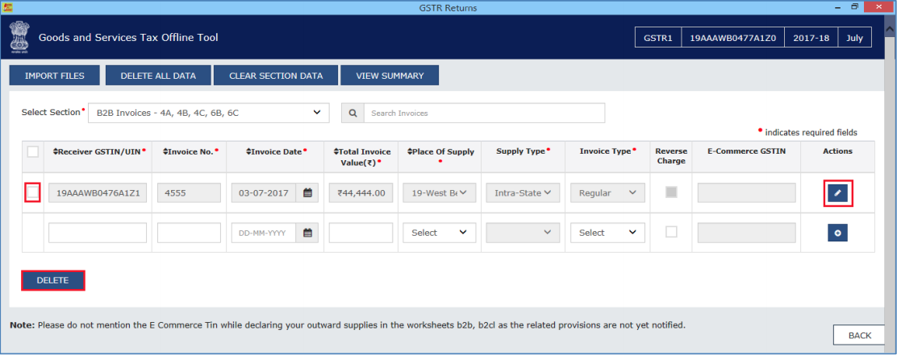The height and width of the screenshot is (355, 897).
Task: Click the Search Invoices field
Action: click(484, 113)
